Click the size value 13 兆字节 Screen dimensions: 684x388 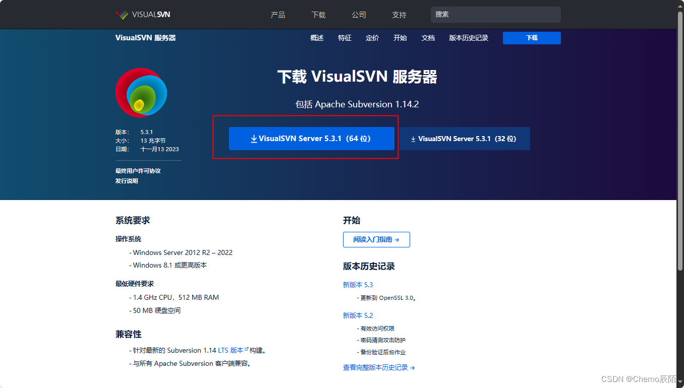[x=153, y=141]
